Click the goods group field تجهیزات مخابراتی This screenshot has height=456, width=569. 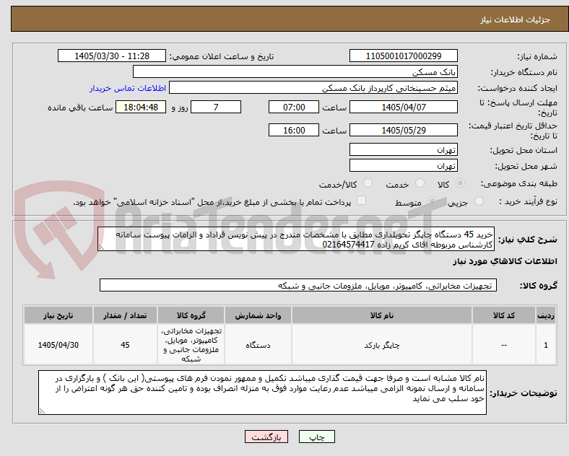[298, 286]
